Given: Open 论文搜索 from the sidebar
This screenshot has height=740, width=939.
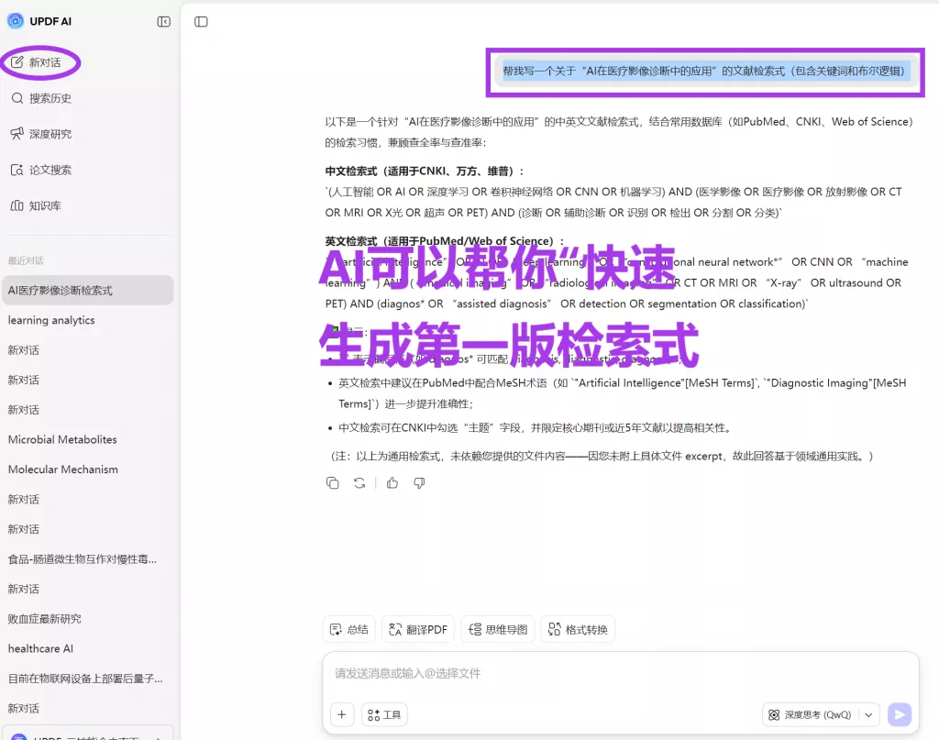Looking at the screenshot, I should 44,169.
